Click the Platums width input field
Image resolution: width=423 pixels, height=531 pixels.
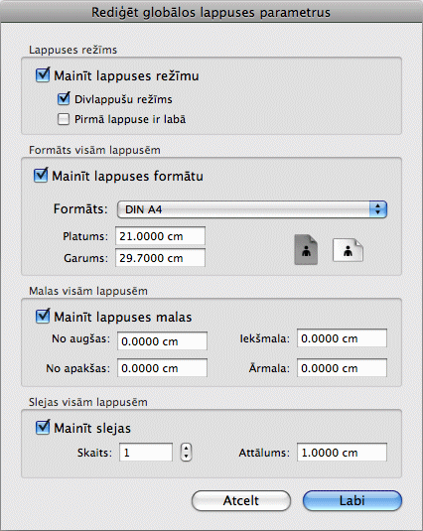[160, 236]
